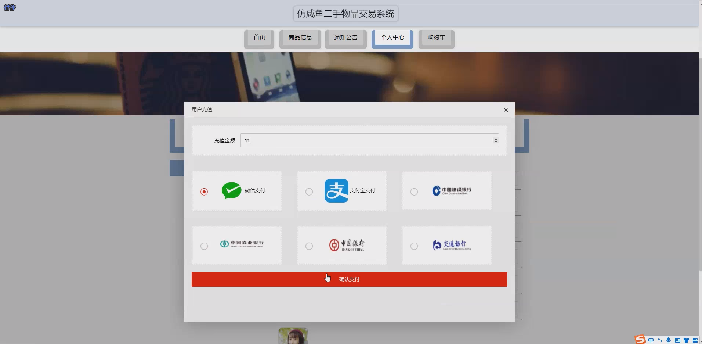The height and width of the screenshot is (344, 702).
Task: Click the Bank of Communications logo
Action: tap(452, 245)
